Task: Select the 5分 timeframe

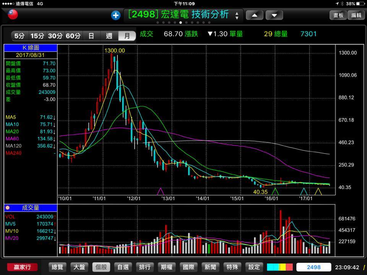Action: coord(19,36)
